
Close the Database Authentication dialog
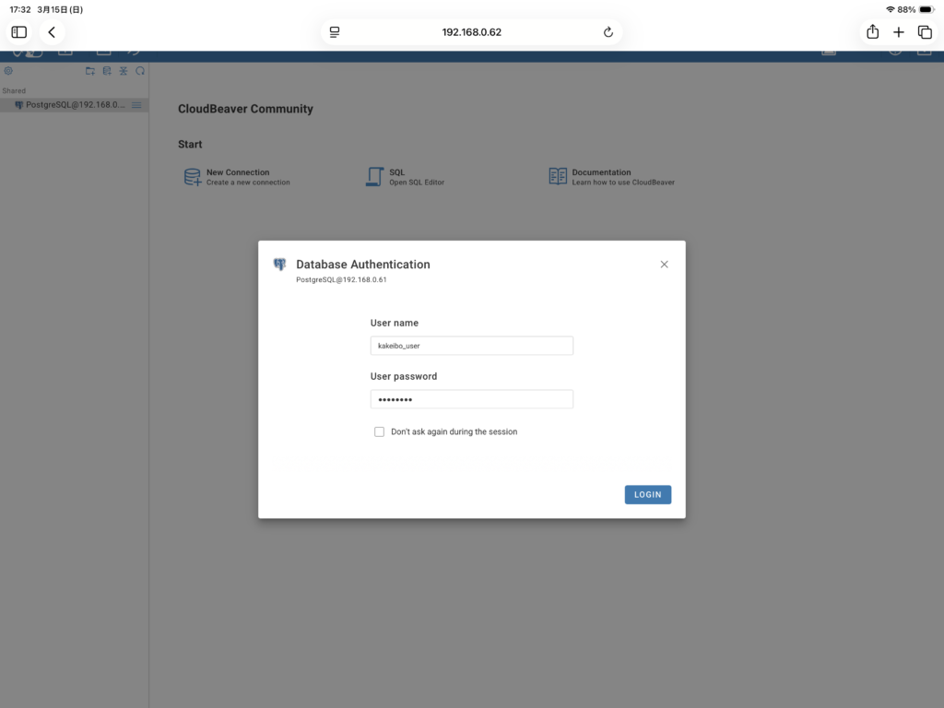click(664, 265)
